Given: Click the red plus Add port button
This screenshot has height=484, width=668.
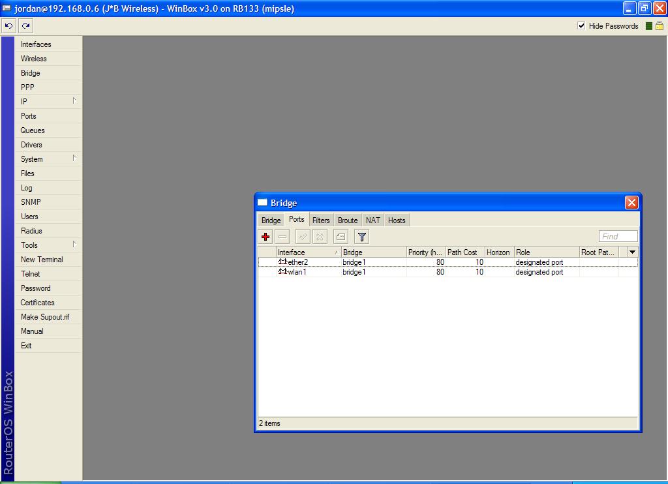Looking at the screenshot, I should 266,237.
